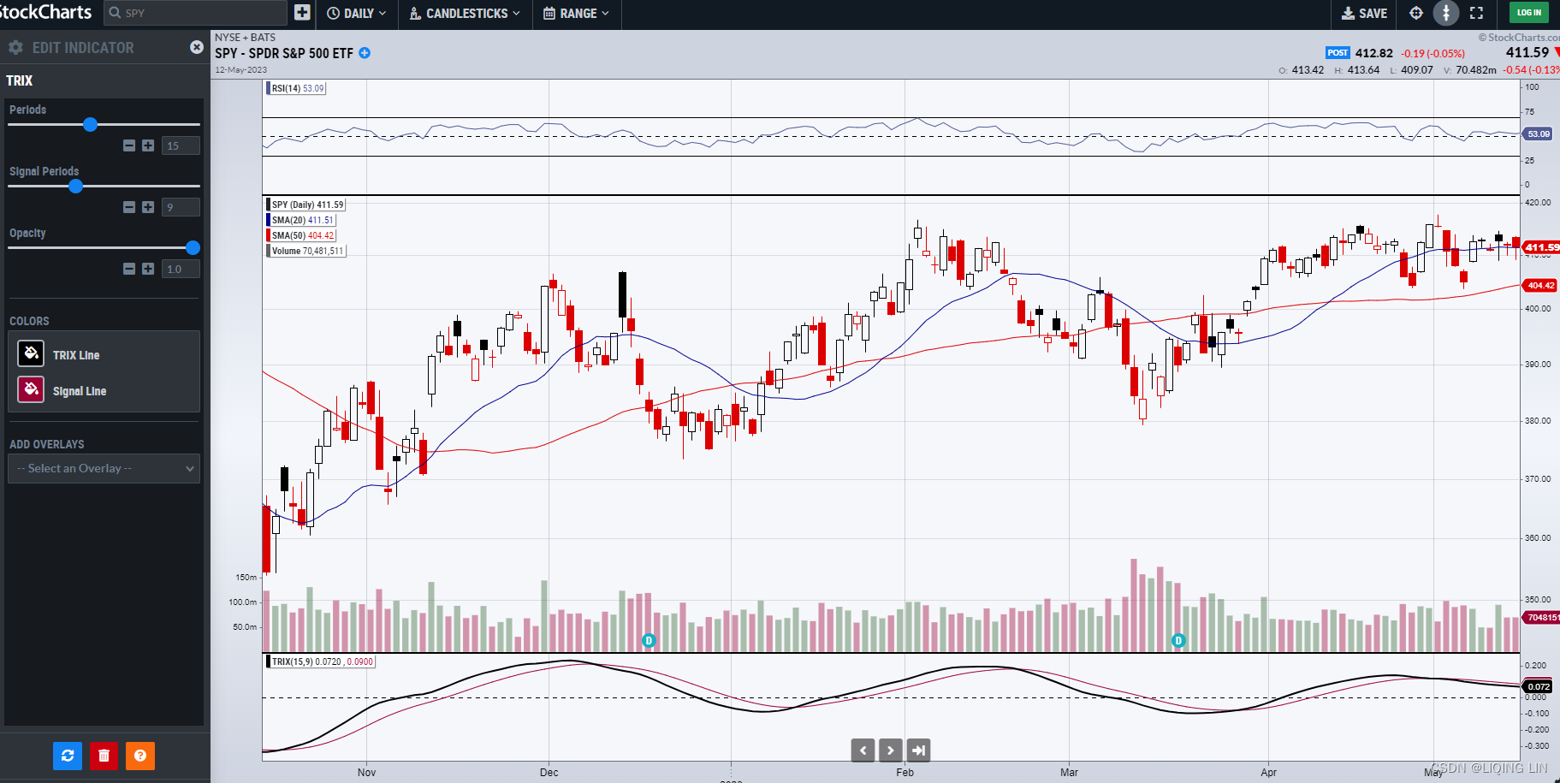Click the POST badge next to 412.82
This screenshot has height=783, width=1560.
click(x=1338, y=53)
